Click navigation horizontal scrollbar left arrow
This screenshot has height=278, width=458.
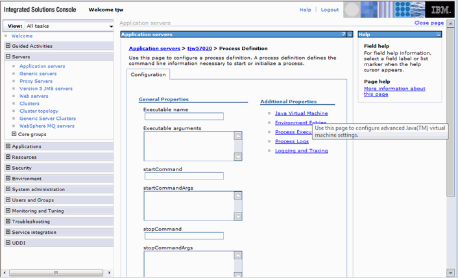(5, 273)
